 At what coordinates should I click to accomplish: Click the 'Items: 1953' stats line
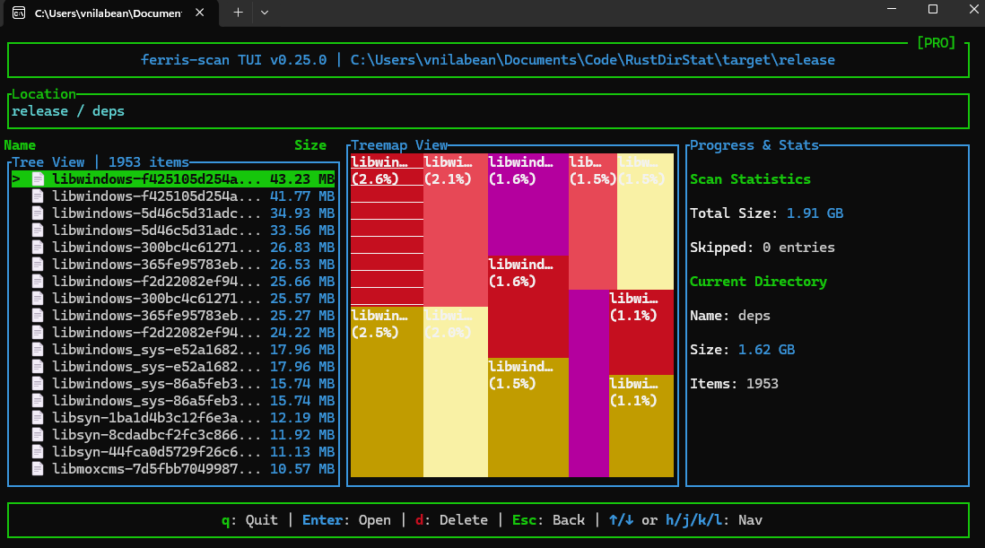[x=735, y=384]
